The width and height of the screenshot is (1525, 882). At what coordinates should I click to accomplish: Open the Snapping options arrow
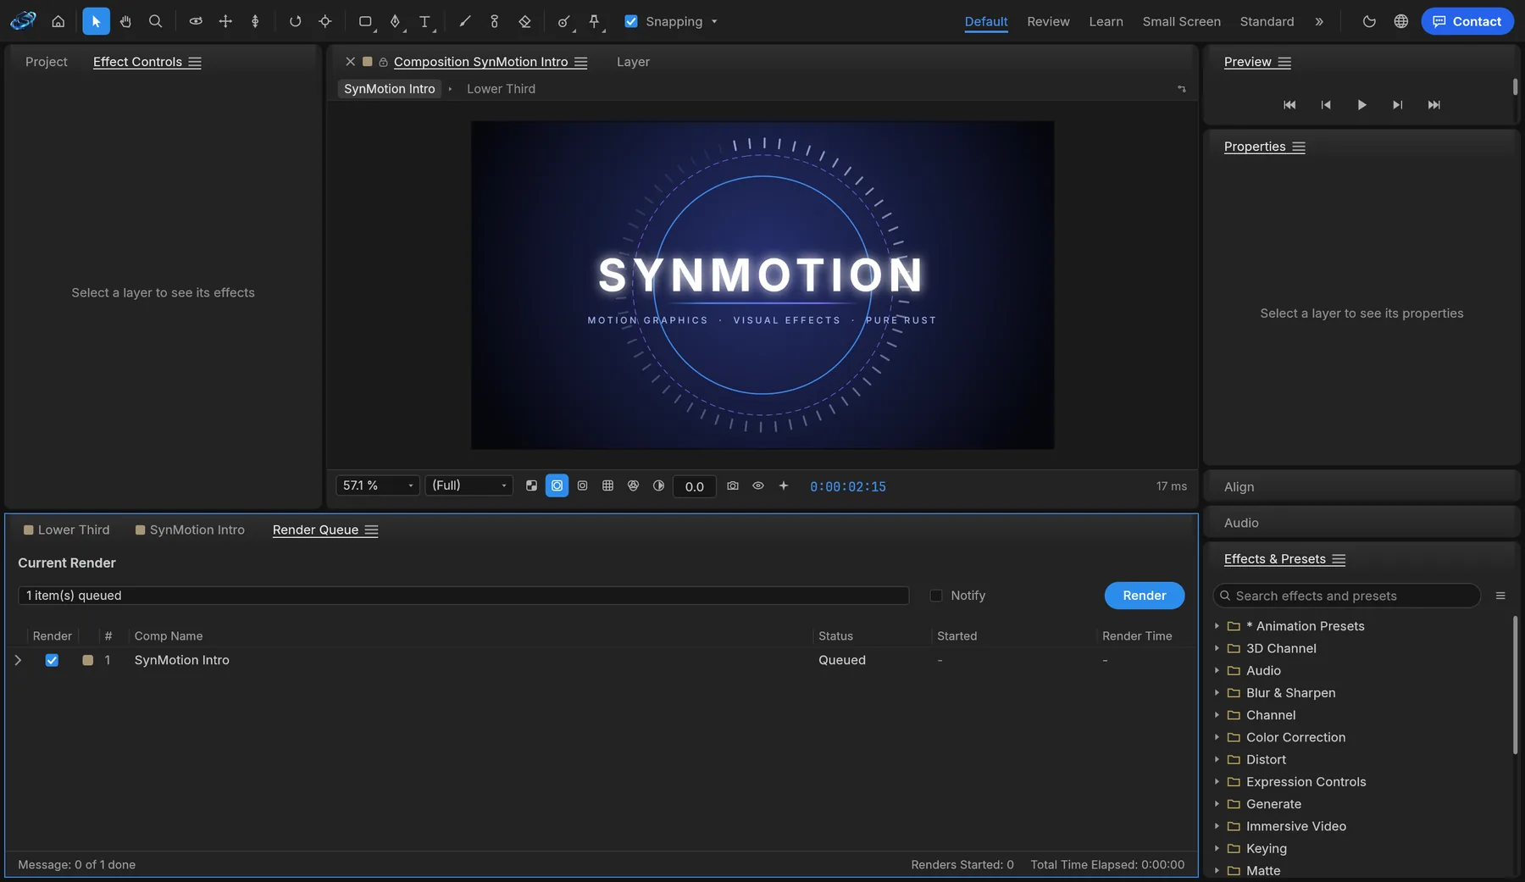pos(714,21)
